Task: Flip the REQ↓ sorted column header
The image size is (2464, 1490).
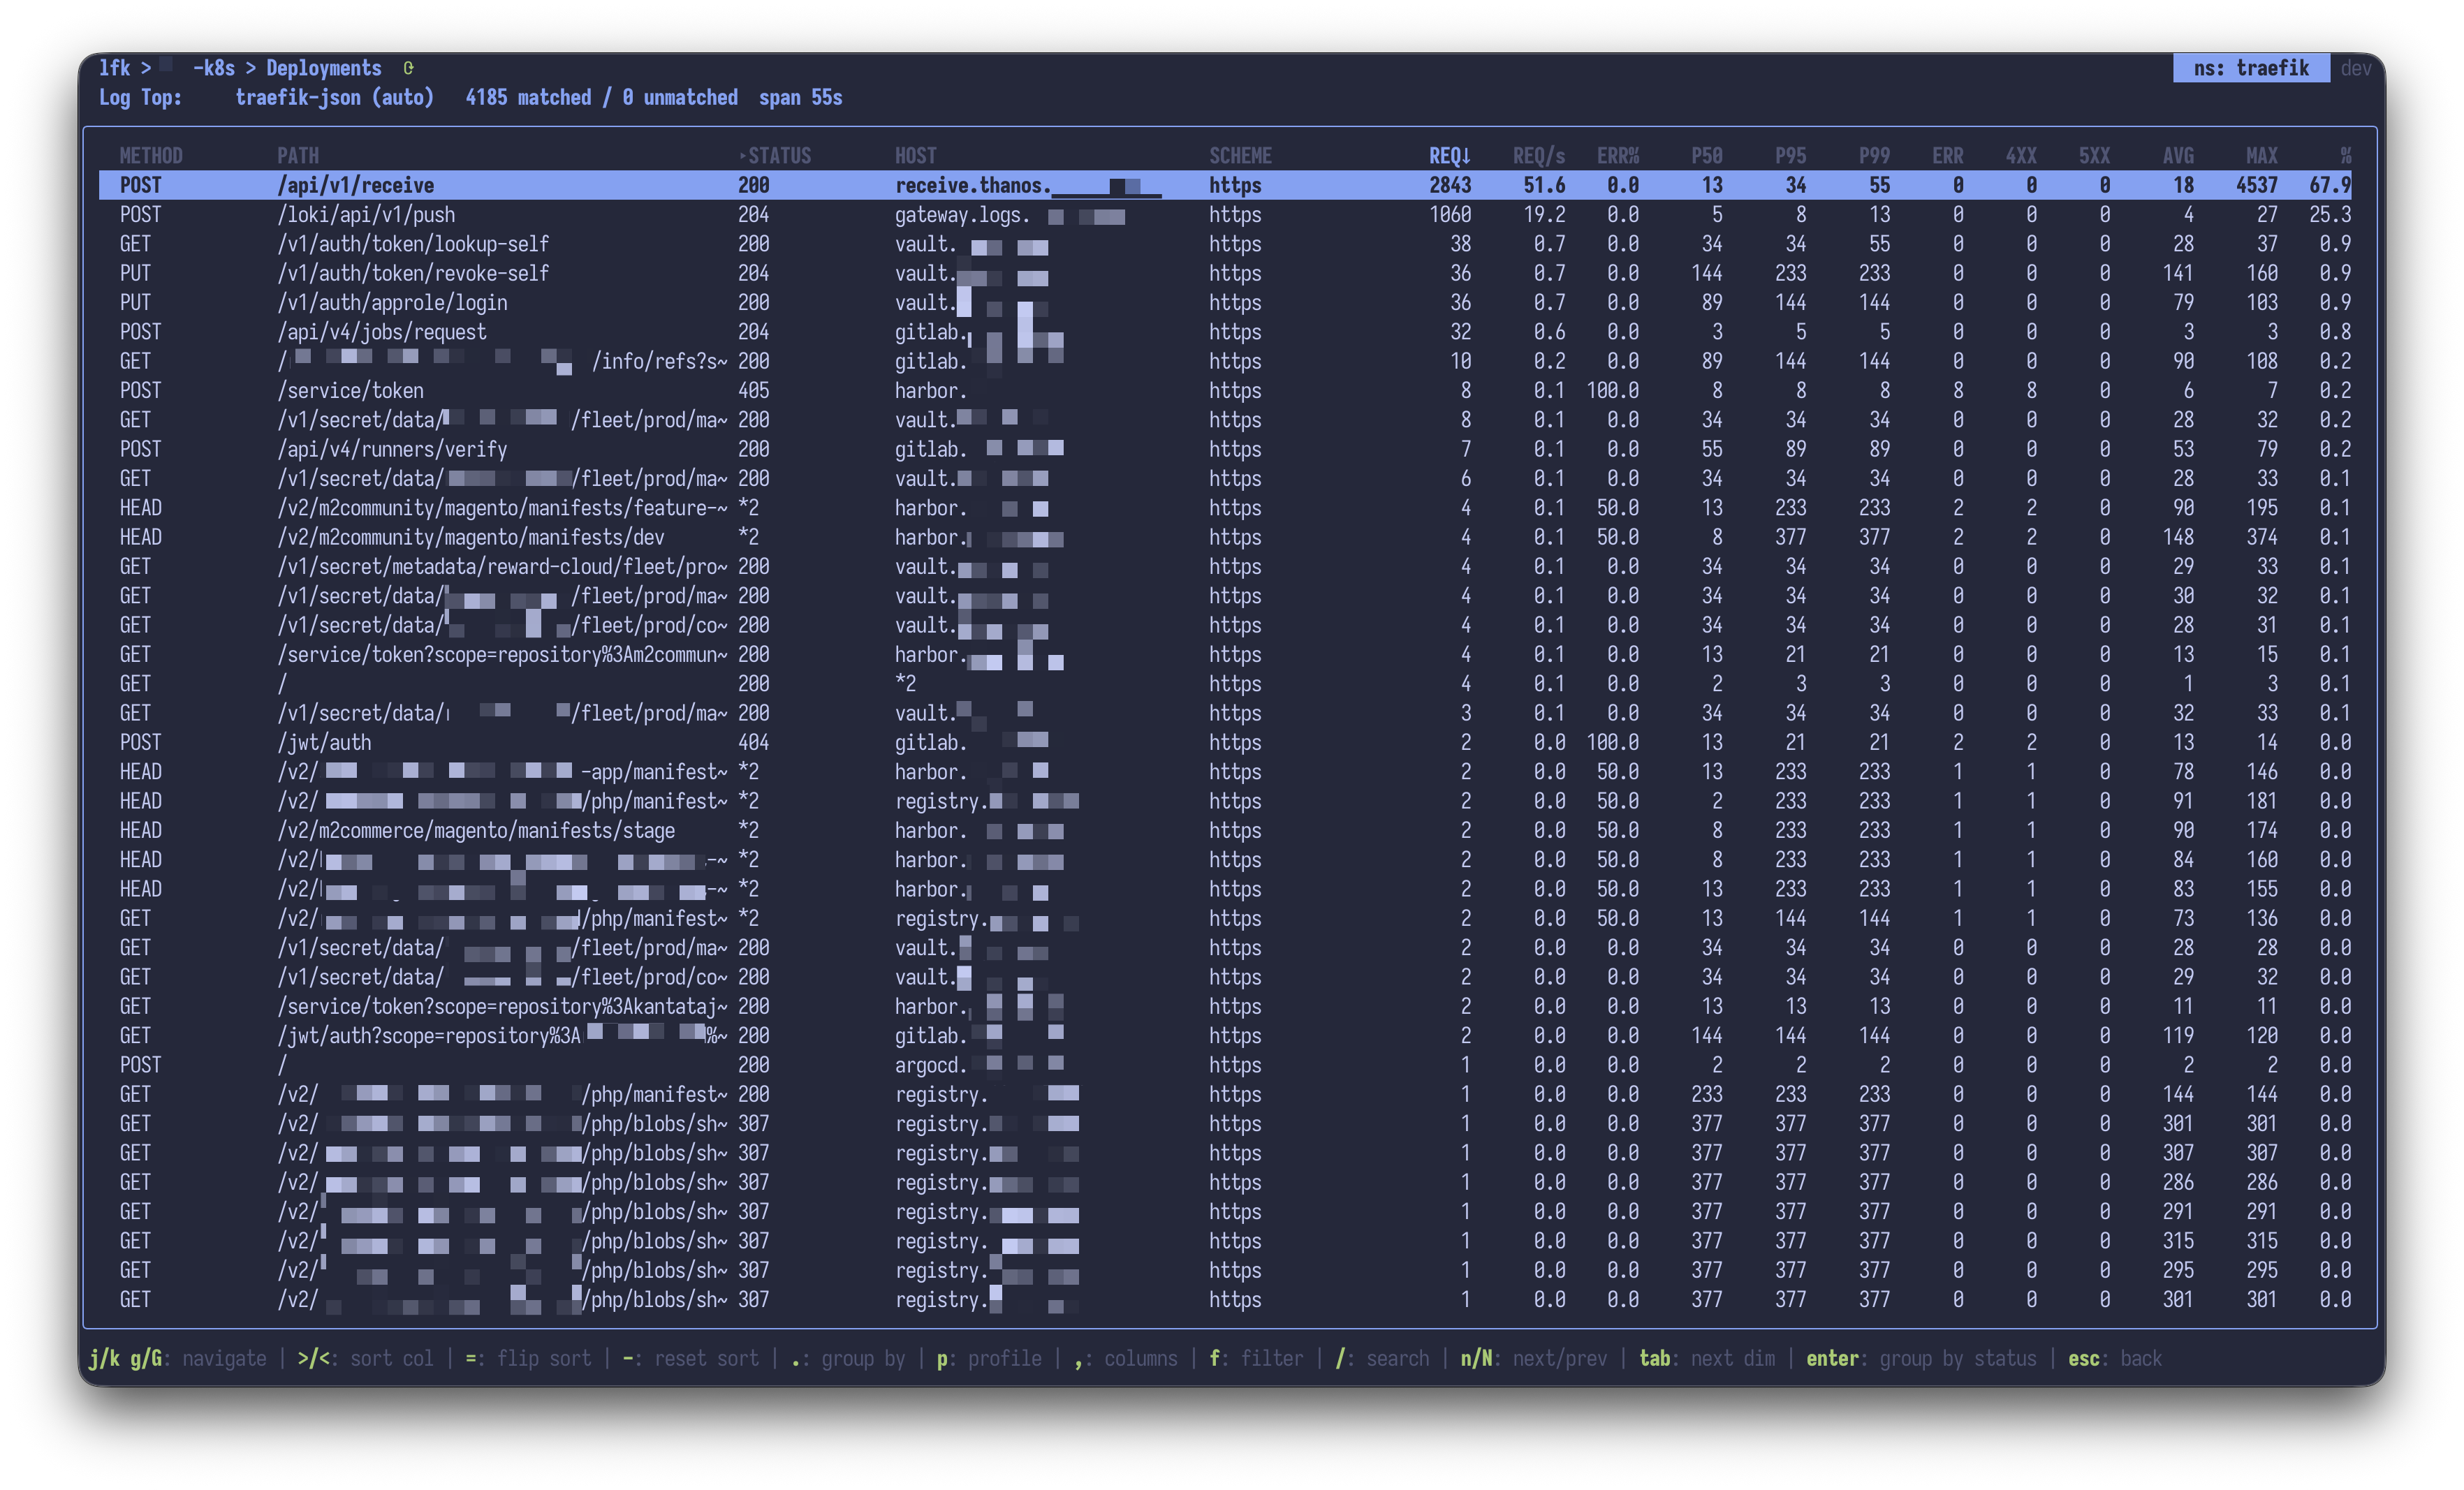Action: [1449, 156]
